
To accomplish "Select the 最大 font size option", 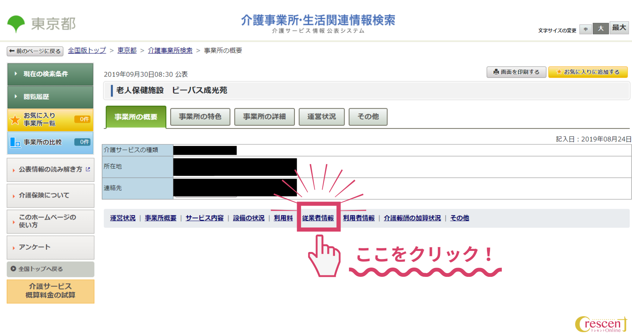I will tap(619, 28).
